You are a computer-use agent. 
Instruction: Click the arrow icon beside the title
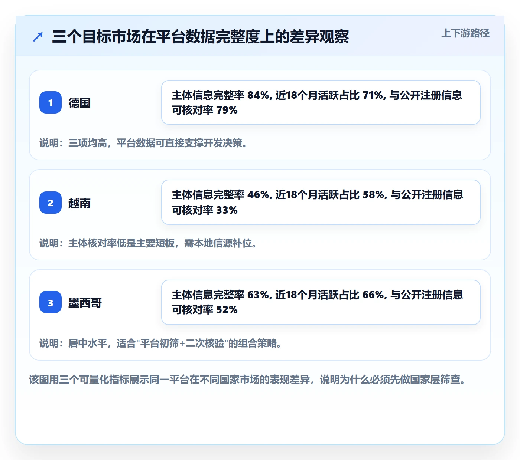[x=38, y=37]
